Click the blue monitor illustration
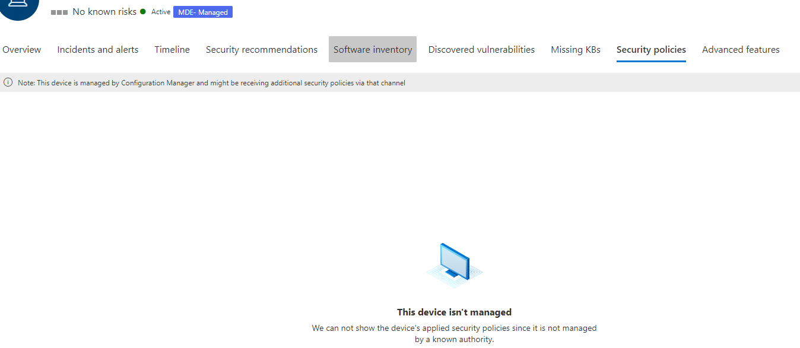 pyautogui.click(x=454, y=264)
